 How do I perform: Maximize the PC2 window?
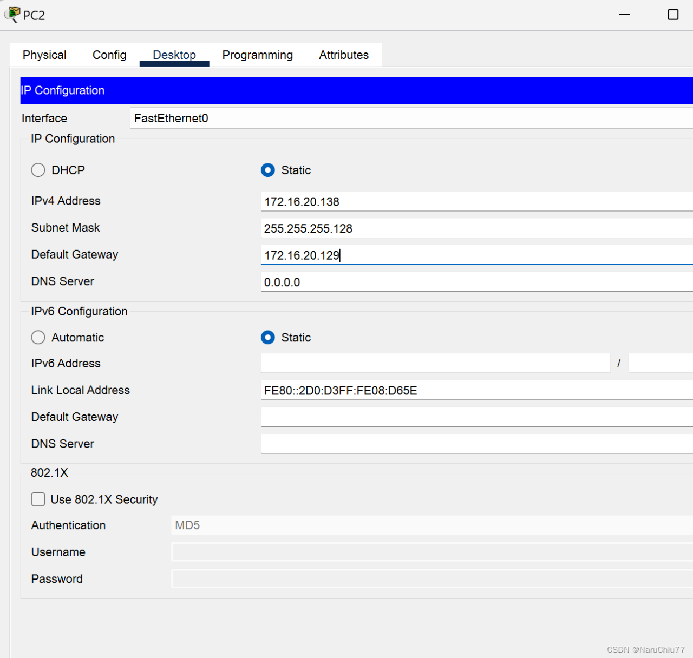672,15
